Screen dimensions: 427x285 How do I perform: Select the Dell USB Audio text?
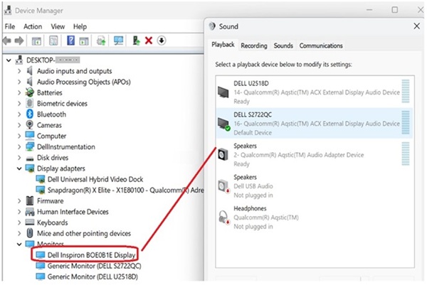pyautogui.click(x=253, y=186)
